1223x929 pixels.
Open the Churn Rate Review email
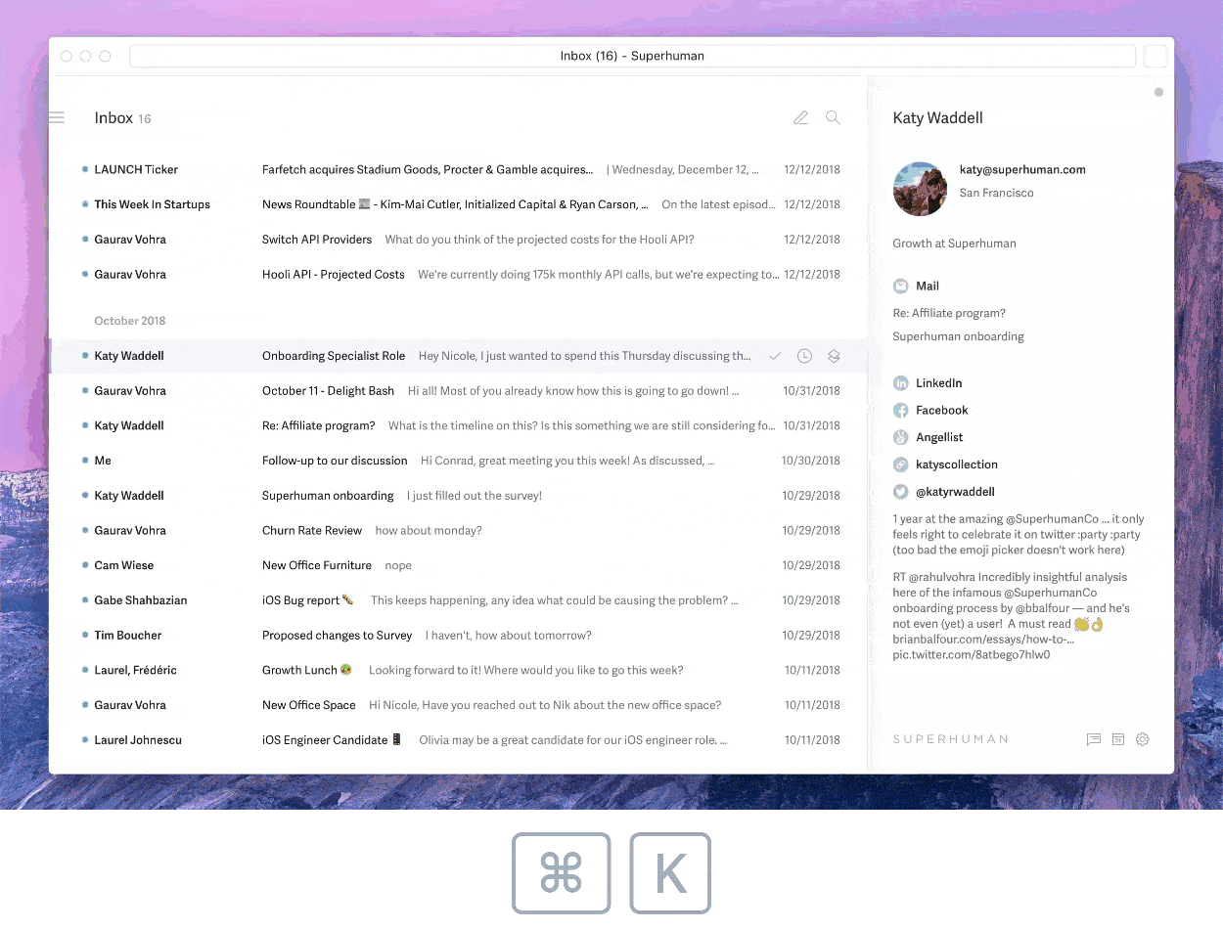tap(458, 530)
